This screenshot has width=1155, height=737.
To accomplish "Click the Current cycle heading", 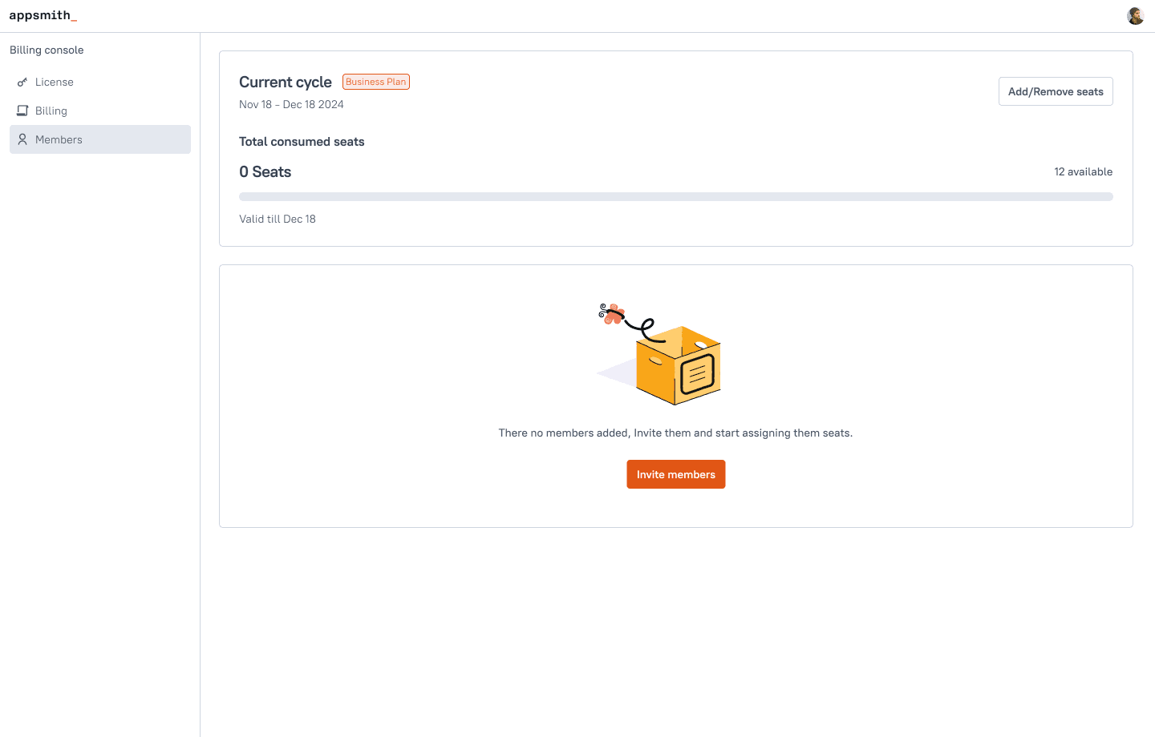I will 286,82.
